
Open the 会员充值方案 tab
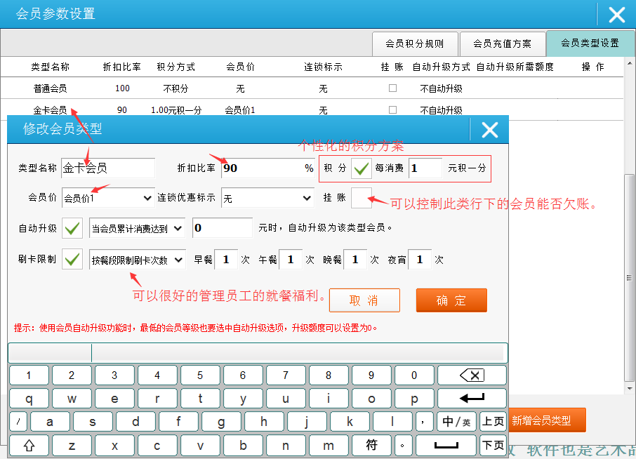(x=502, y=44)
